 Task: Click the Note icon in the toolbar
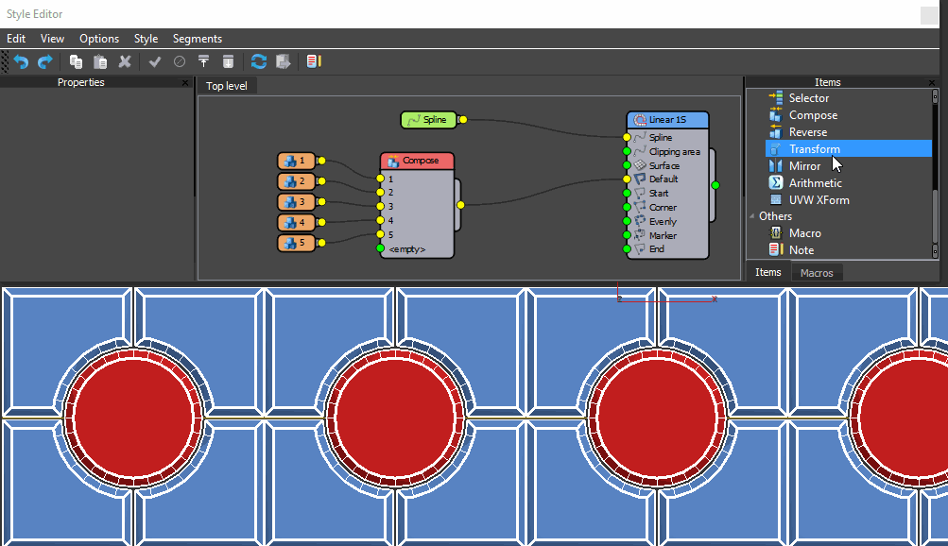click(314, 62)
